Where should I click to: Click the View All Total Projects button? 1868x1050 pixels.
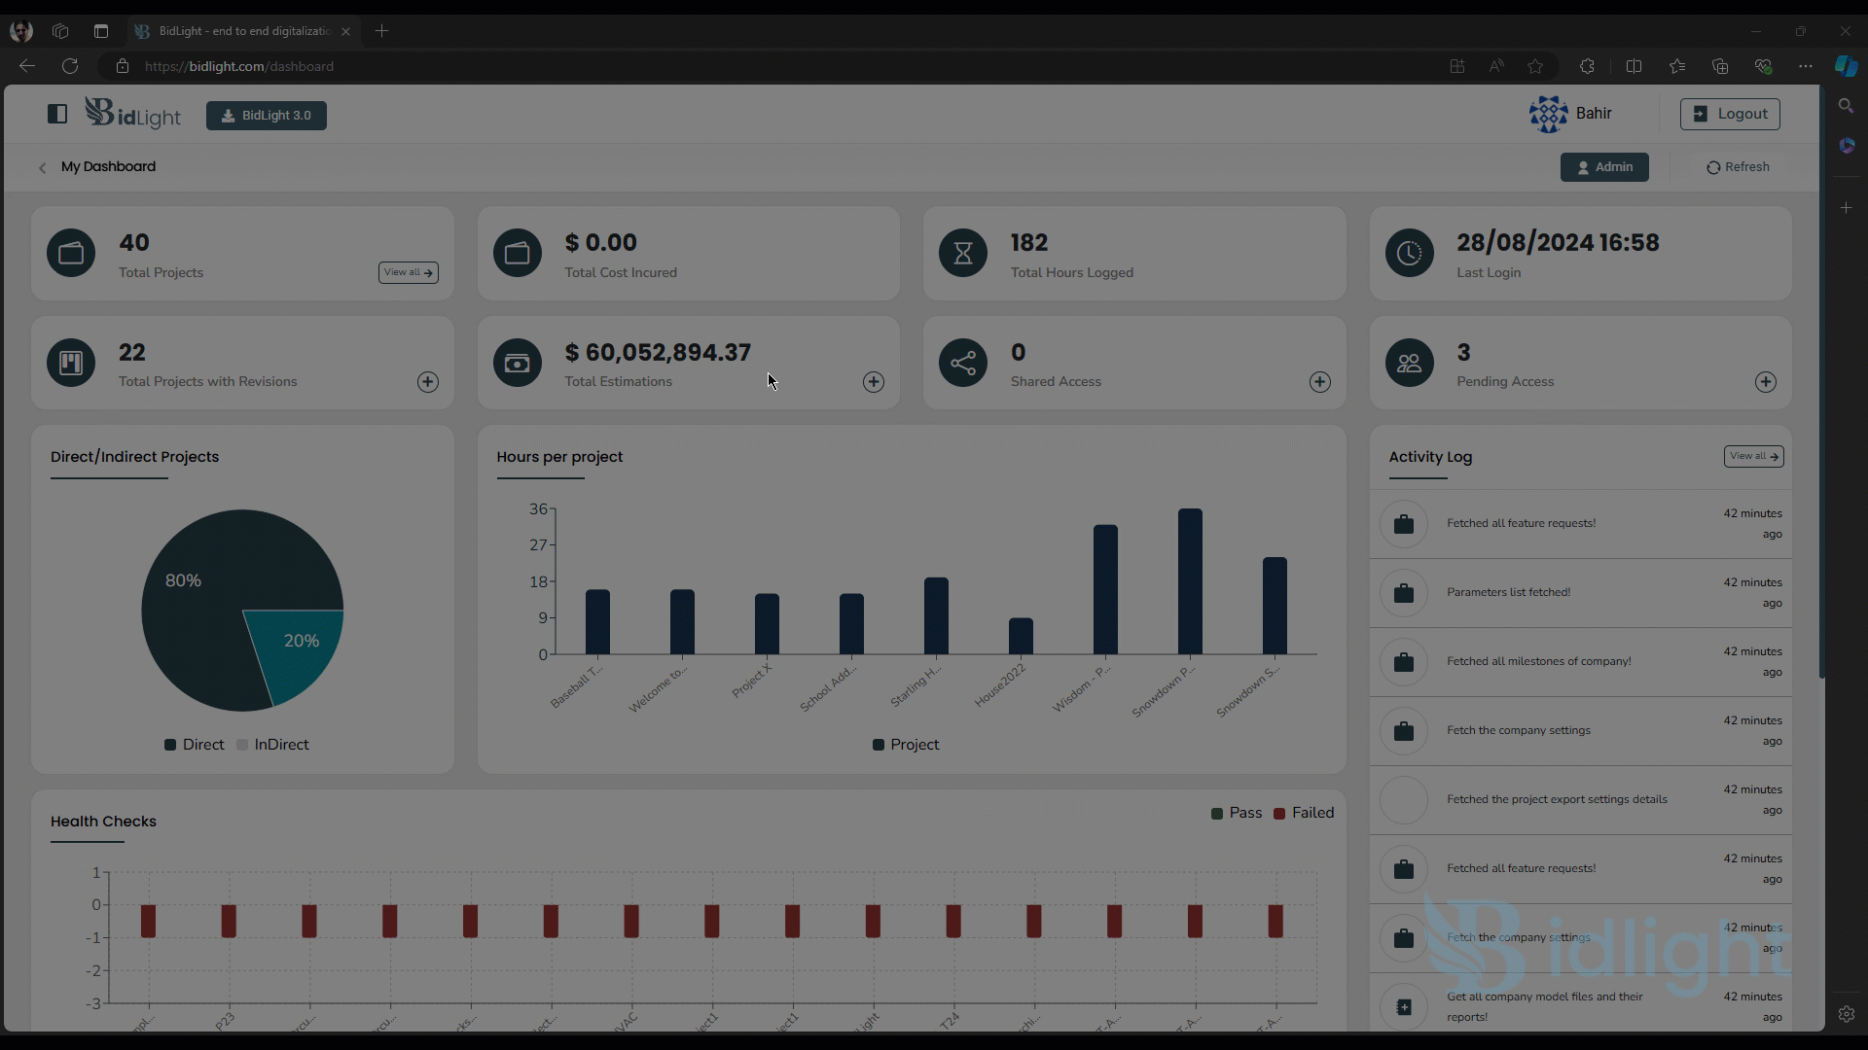coord(408,270)
